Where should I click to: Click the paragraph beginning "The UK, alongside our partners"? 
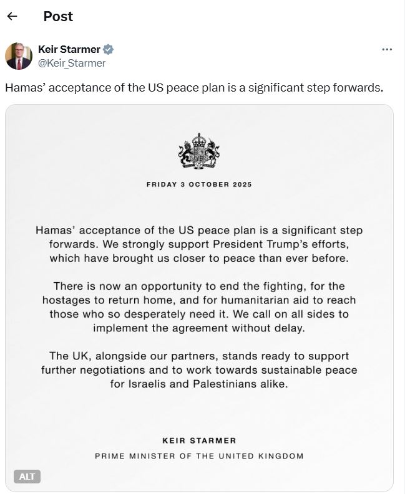click(199, 370)
